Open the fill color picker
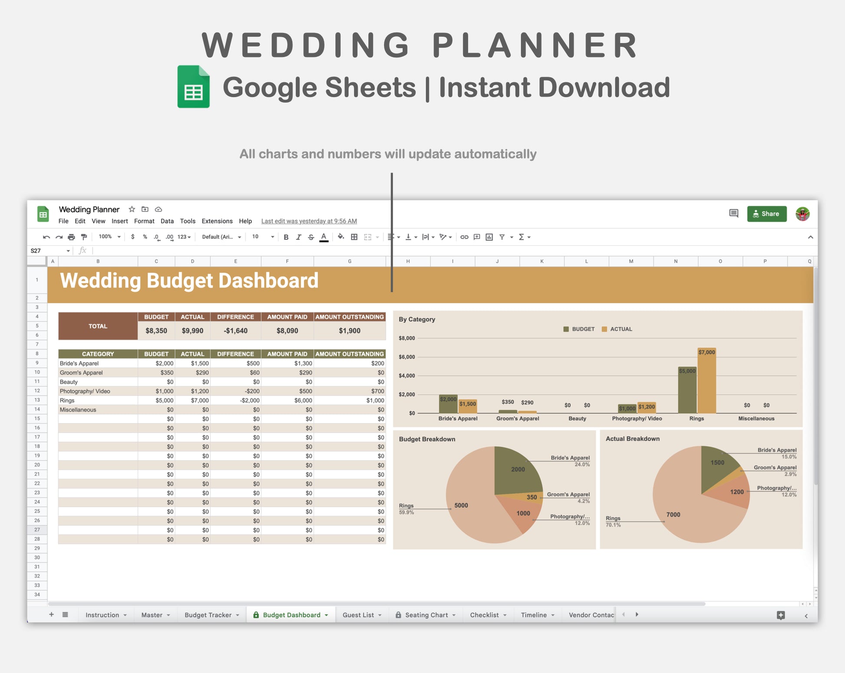Screen dimensions: 845x673 point(341,237)
